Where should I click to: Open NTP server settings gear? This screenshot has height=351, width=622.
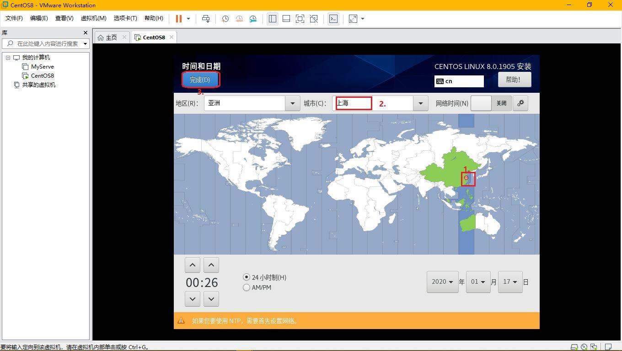[x=520, y=103]
